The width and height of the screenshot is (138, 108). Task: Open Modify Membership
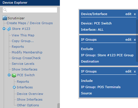pyautogui.click(x=27, y=52)
